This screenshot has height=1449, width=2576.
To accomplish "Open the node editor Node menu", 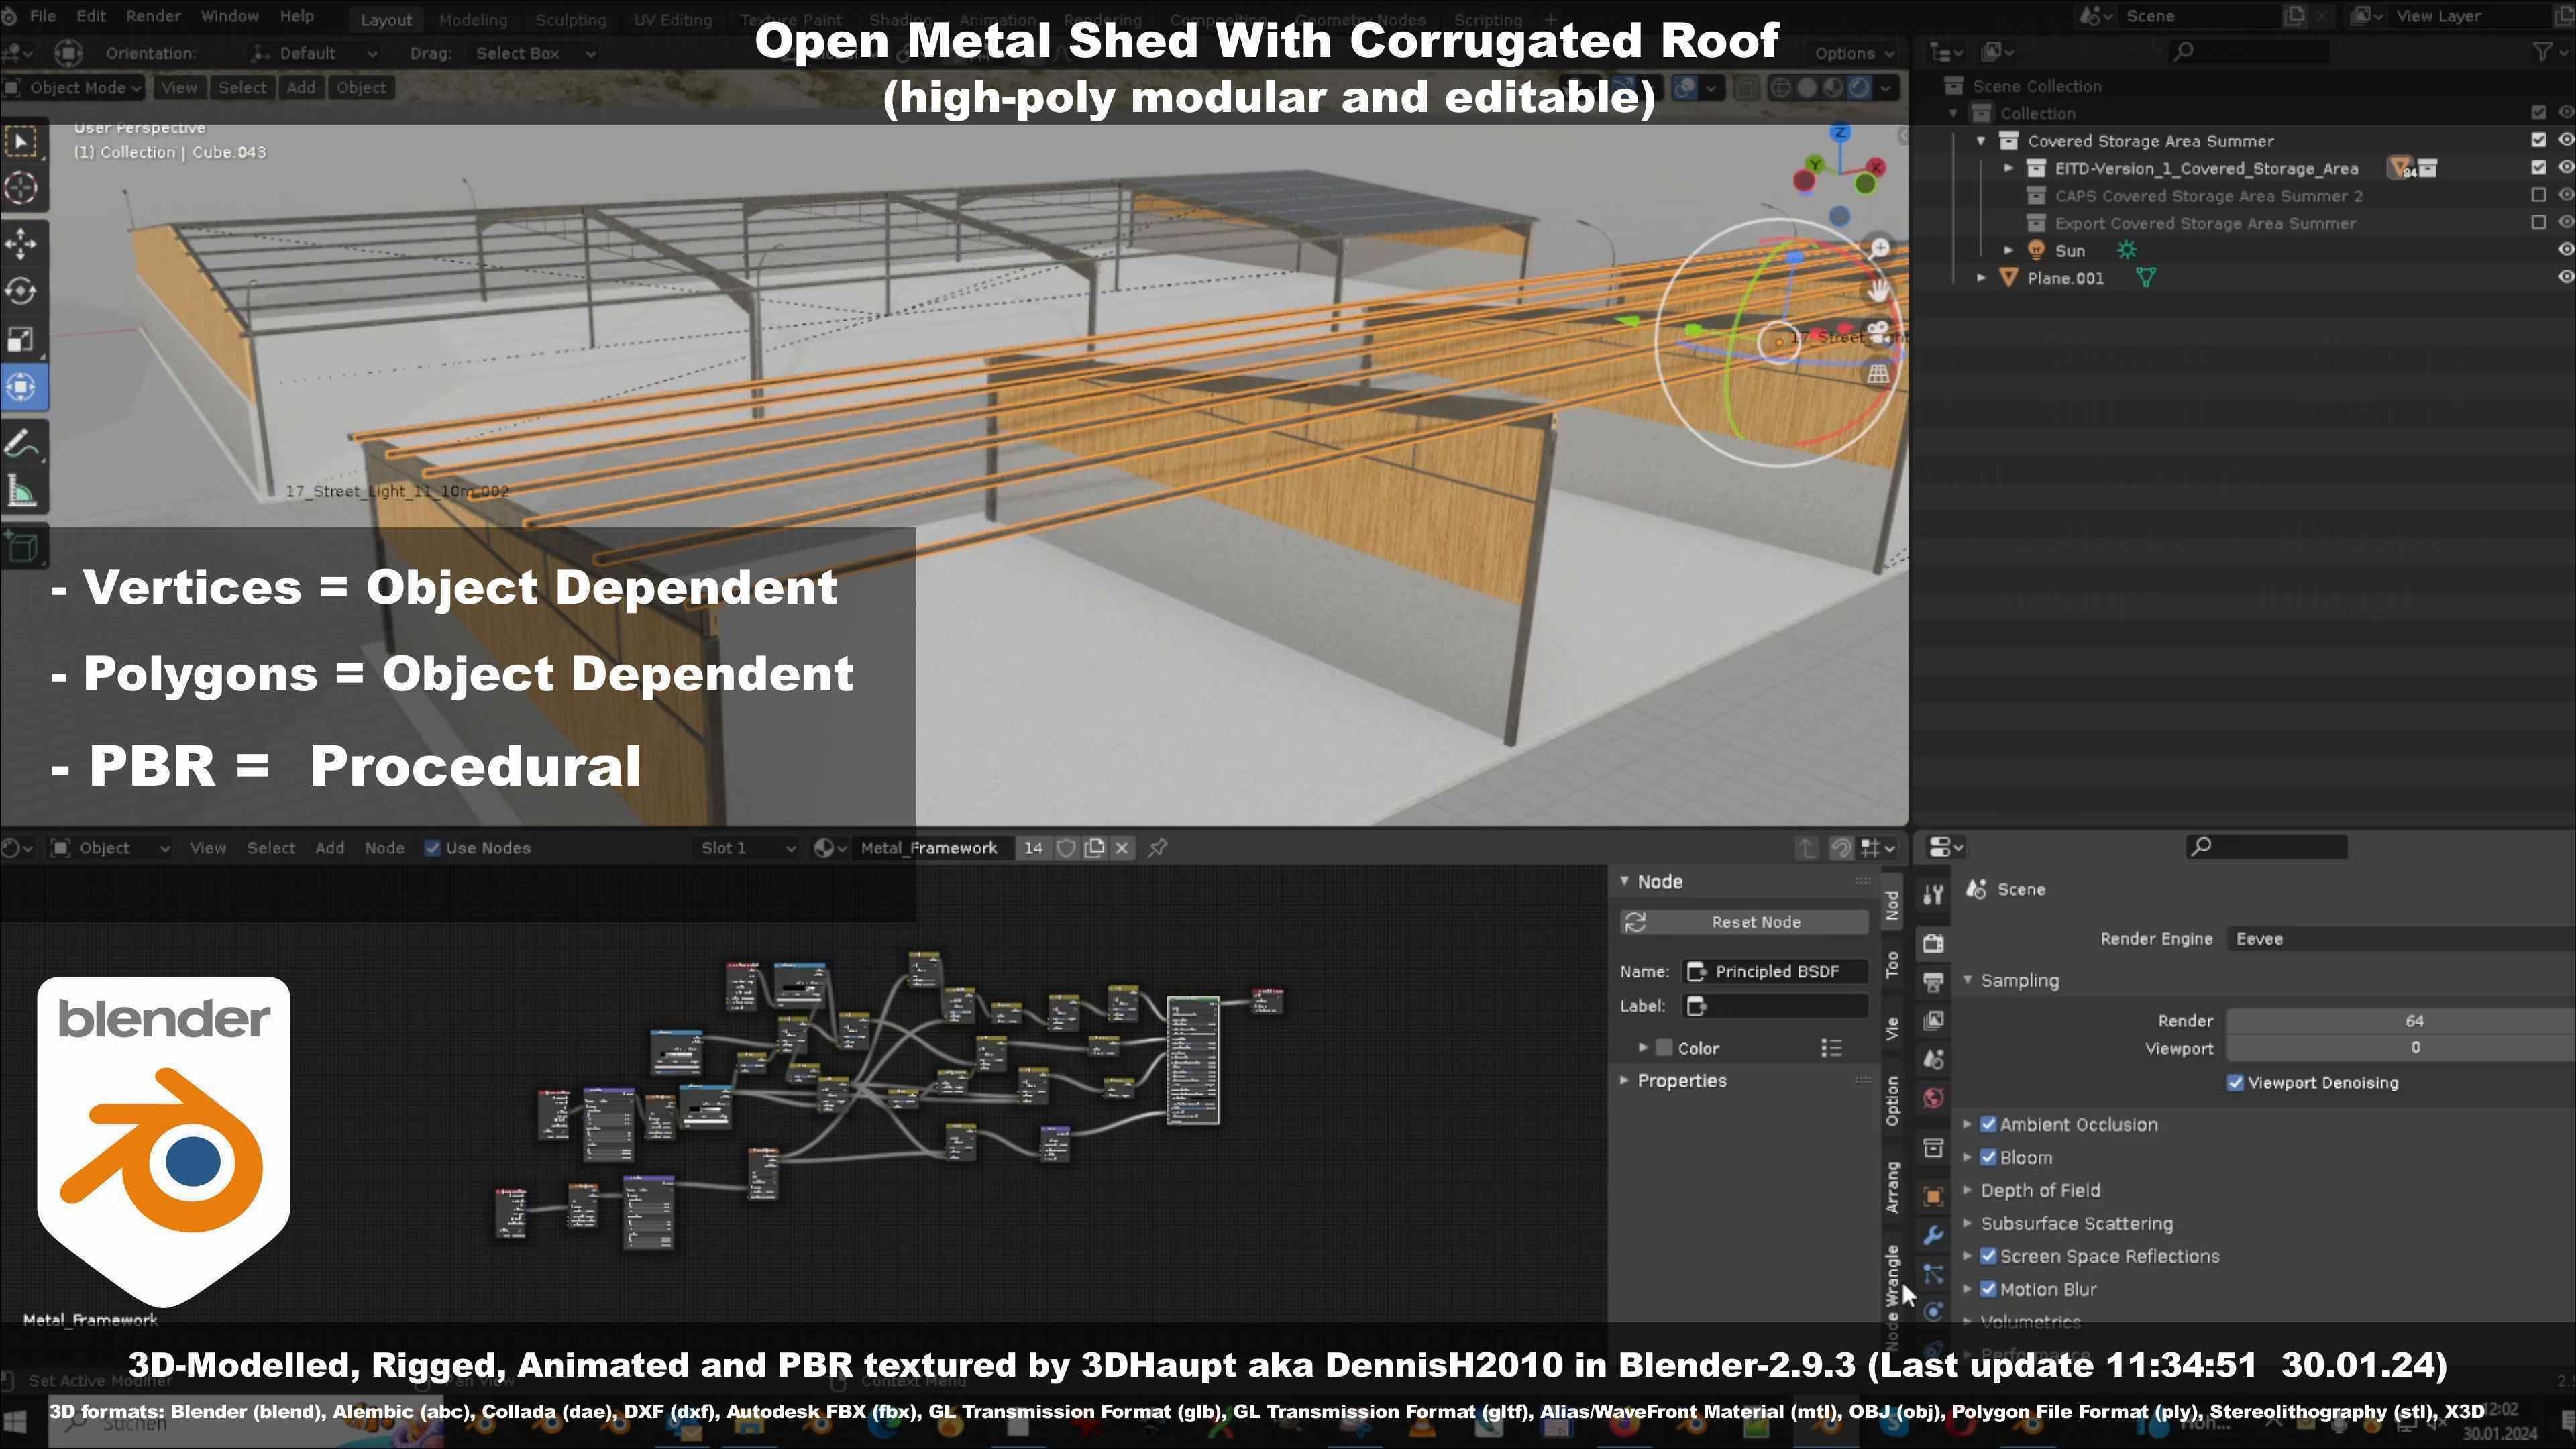I will click(384, 848).
